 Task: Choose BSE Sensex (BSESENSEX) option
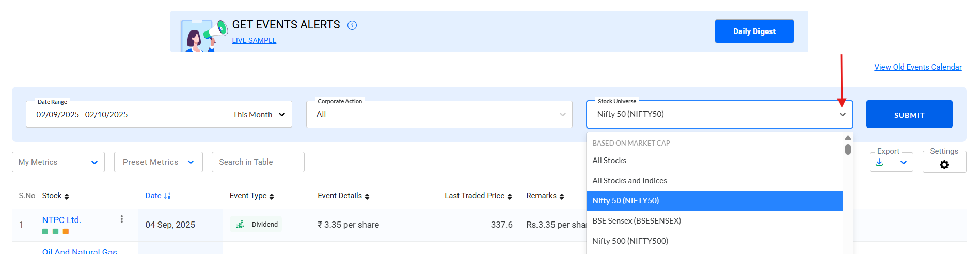pos(715,221)
